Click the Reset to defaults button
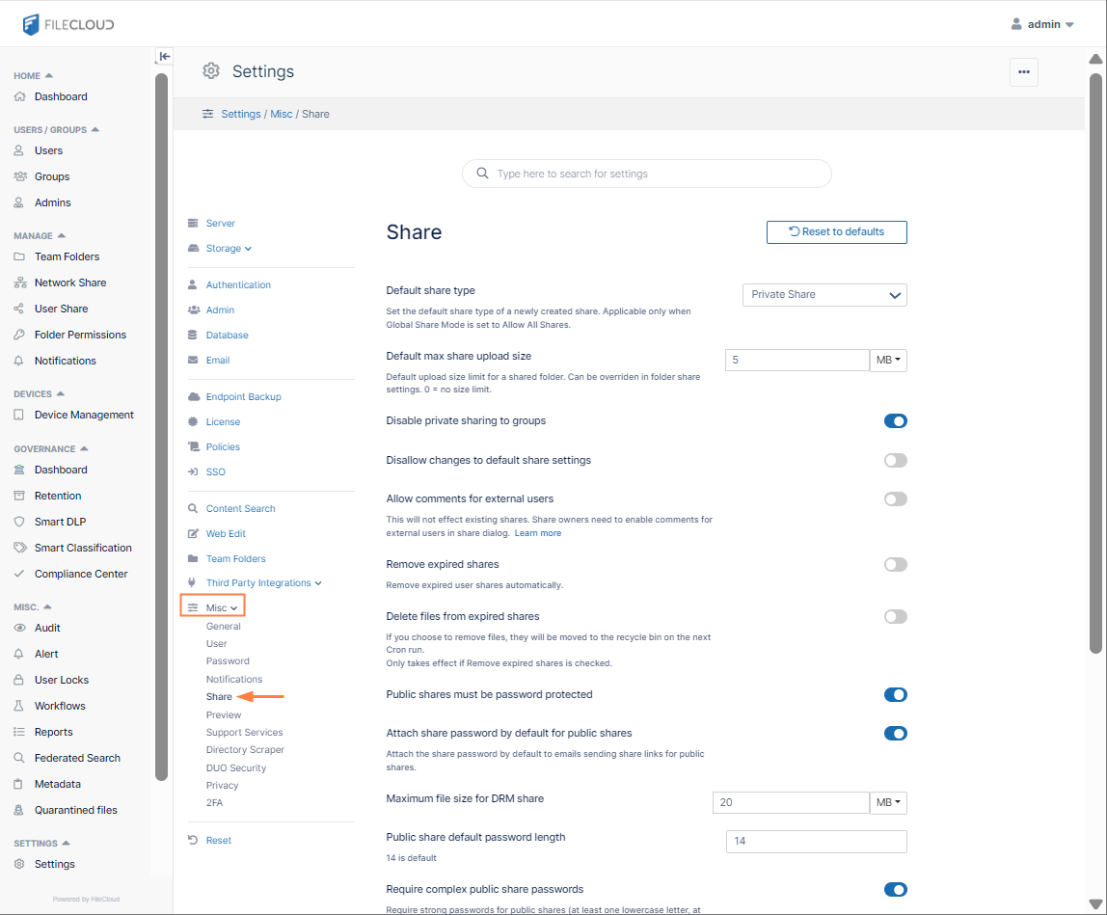 tap(836, 232)
